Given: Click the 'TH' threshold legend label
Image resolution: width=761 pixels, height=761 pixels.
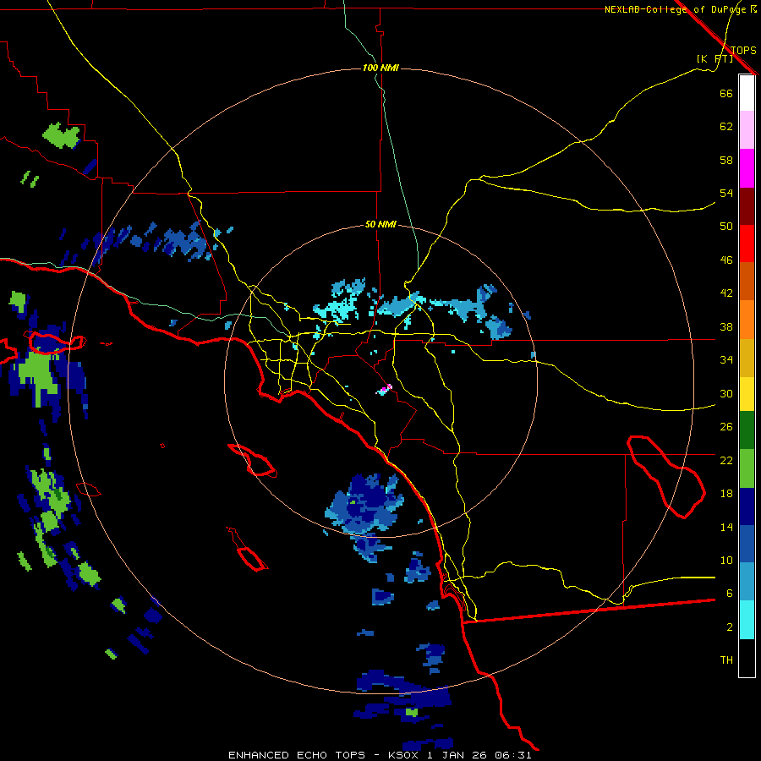Looking at the screenshot, I should (726, 660).
